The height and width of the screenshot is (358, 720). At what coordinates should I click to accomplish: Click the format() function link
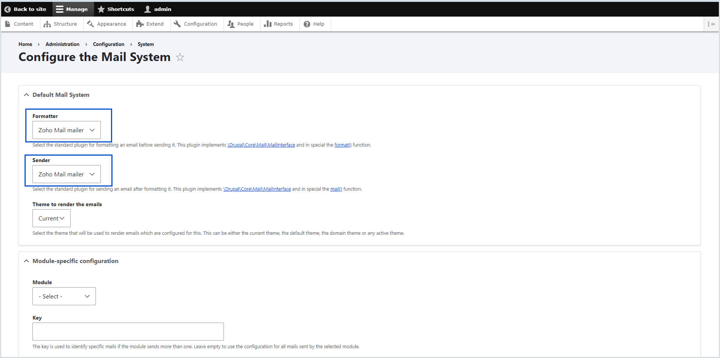tap(342, 145)
